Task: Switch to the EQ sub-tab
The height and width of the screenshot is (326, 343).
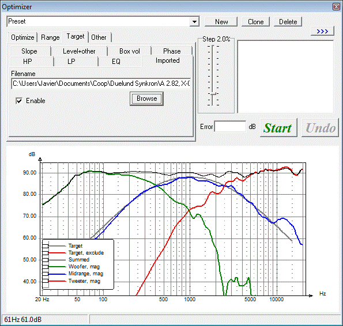Action: tap(116, 62)
